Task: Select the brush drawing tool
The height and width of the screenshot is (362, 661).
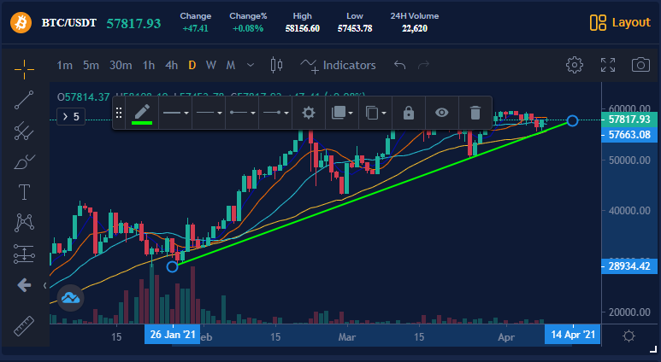Action: click(24, 161)
